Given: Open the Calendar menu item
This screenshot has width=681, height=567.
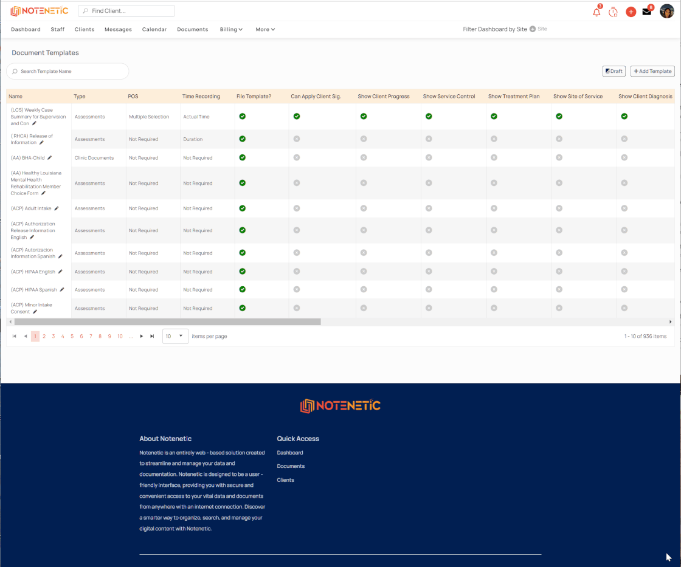Looking at the screenshot, I should [x=154, y=30].
